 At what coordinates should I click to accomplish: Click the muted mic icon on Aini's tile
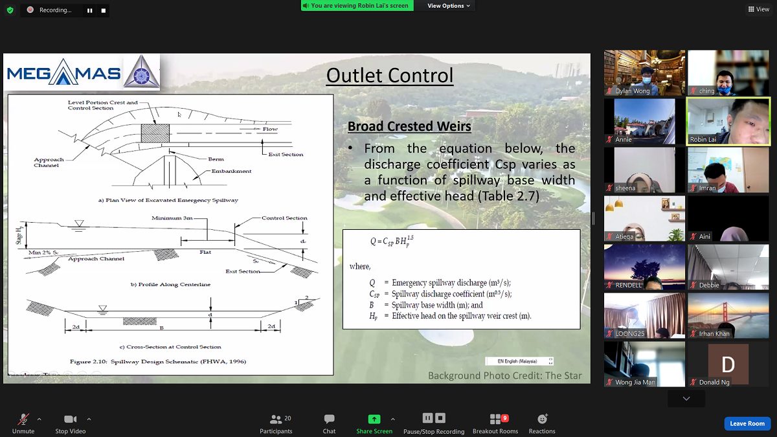click(x=693, y=237)
